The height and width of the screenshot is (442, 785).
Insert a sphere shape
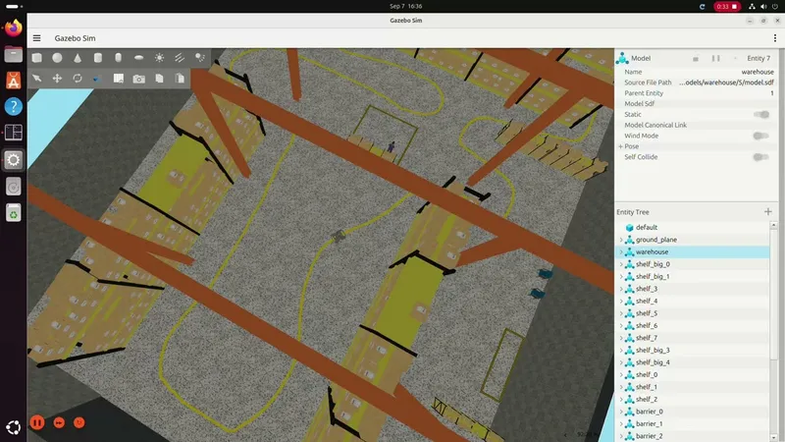[58, 58]
